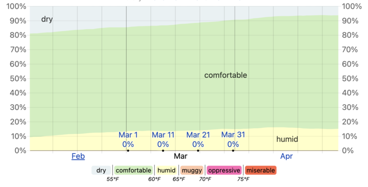Image resolution: width=368 pixels, height=187 pixels.
Task: Click the muggy legend swatch
Action: pyautogui.click(x=192, y=170)
